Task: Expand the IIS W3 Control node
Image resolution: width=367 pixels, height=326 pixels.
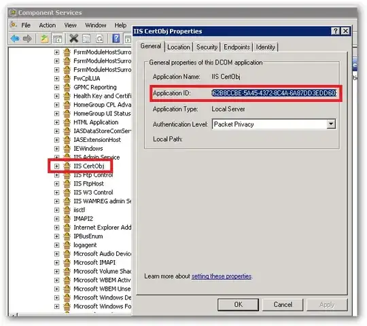Action: pyautogui.click(x=56, y=193)
